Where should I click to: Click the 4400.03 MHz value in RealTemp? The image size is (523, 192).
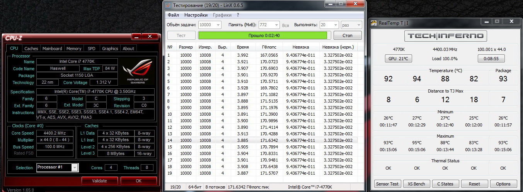pyautogui.click(x=445, y=49)
